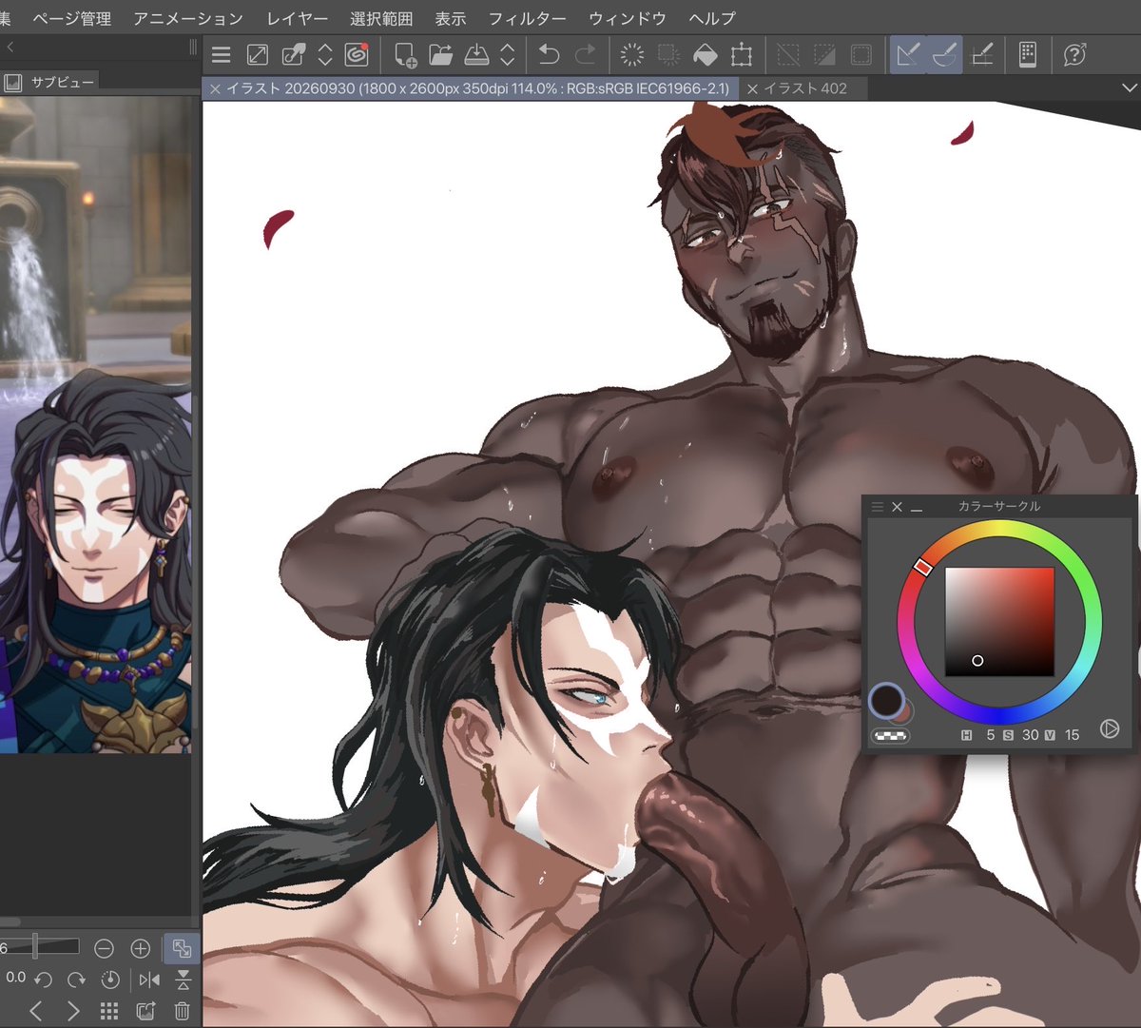1141x1028 pixels.
Task: Undo the last action
Action: point(549,55)
